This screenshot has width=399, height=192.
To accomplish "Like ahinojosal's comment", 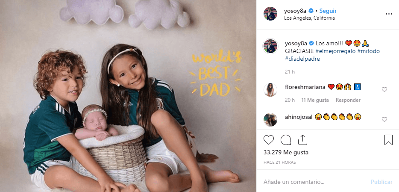I will coord(384,119).
